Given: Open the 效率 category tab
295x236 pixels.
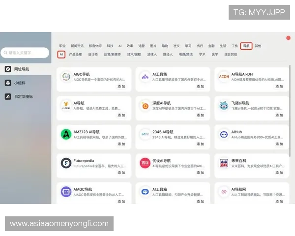Looking at the screenshot, I should (x=130, y=46).
